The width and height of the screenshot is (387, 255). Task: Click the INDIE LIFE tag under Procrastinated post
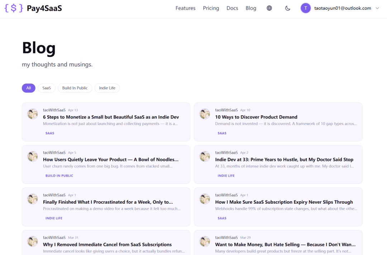(54, 218)
